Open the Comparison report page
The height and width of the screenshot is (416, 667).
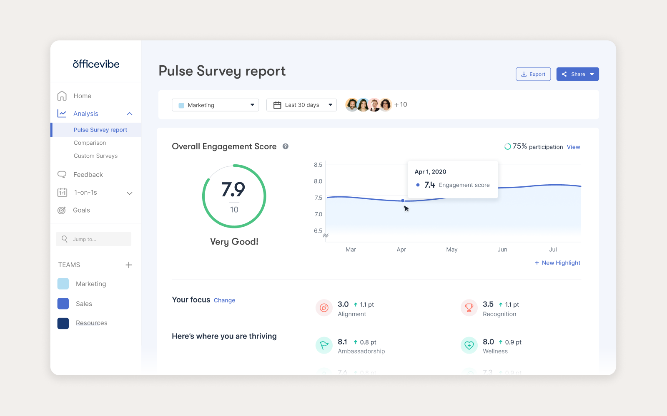(x=90, y=143)
